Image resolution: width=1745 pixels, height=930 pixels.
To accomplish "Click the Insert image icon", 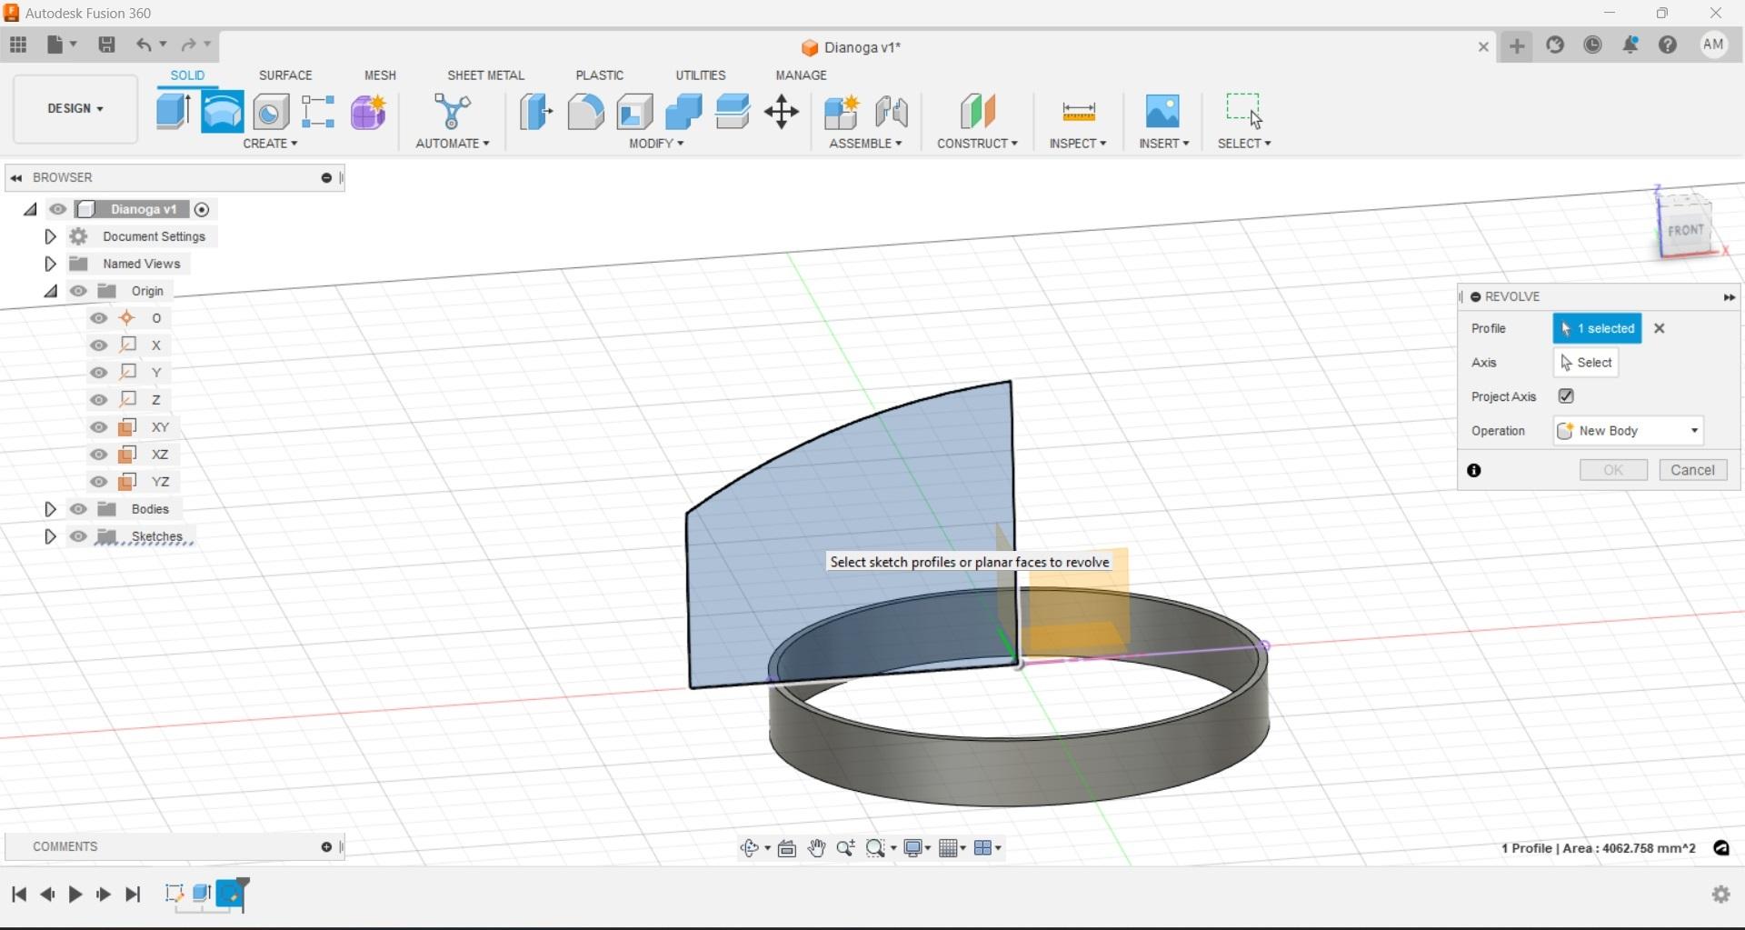I will pos(1163,112).
